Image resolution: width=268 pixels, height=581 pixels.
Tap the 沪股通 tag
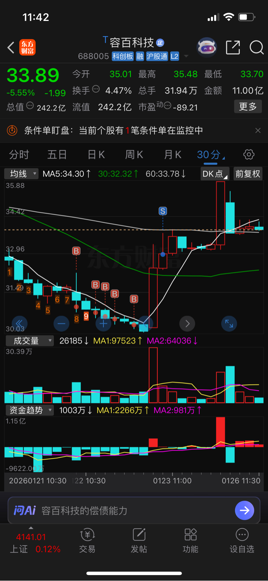[157, 56]
